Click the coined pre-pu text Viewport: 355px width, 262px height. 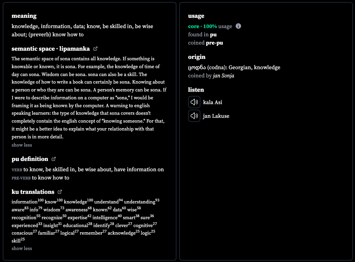pyautogui.click(x=205, y=43)
